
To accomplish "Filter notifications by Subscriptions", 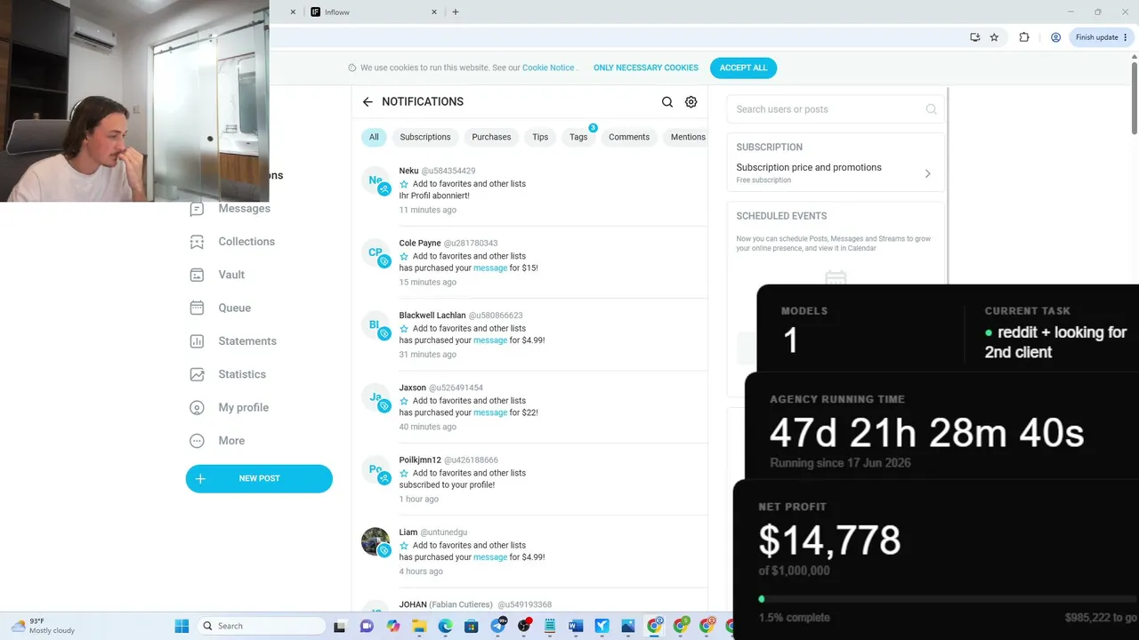I will point(425,137).
